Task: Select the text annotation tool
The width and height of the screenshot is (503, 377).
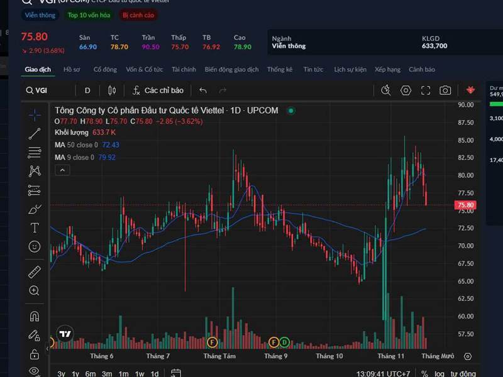Action: pos(35,227)
